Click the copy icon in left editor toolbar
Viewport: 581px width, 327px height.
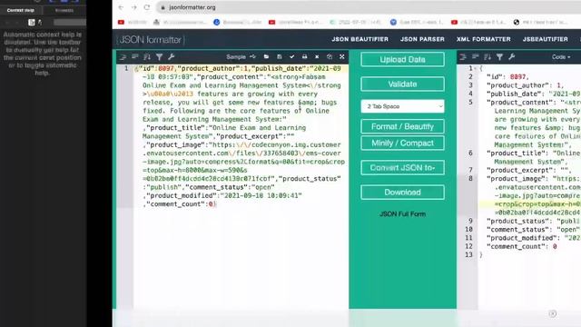coord(330,56)
